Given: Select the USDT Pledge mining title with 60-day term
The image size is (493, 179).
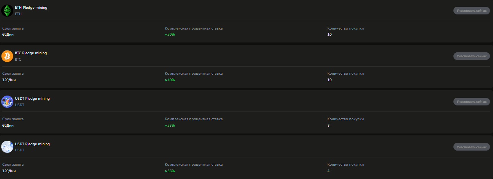Looking at the screenshot, I should 32,99.
